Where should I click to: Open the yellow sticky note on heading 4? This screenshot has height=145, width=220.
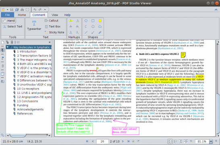tap(183, 55)
